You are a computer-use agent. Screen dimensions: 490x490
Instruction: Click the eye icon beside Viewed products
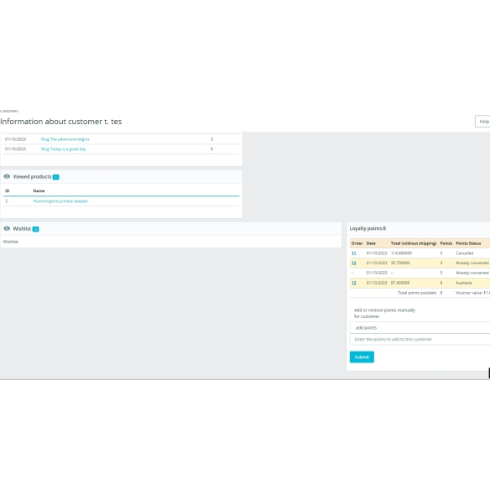click(x=7, y=176)
